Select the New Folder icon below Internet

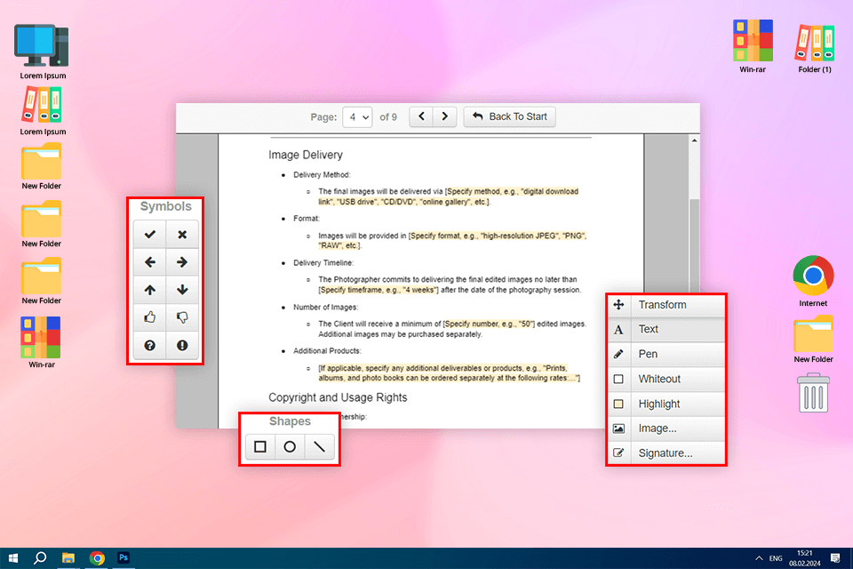(x=813, y=340)
